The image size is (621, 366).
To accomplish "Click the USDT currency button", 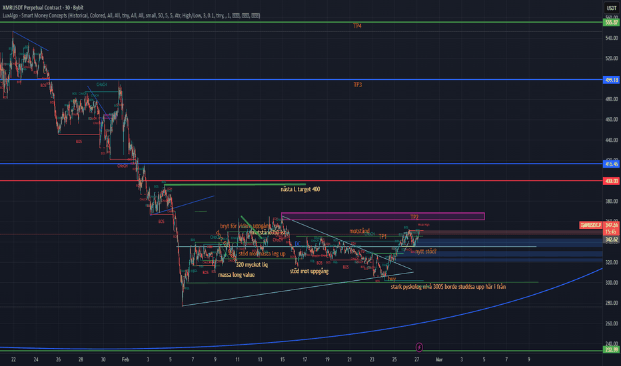I will tap(610, 8).
